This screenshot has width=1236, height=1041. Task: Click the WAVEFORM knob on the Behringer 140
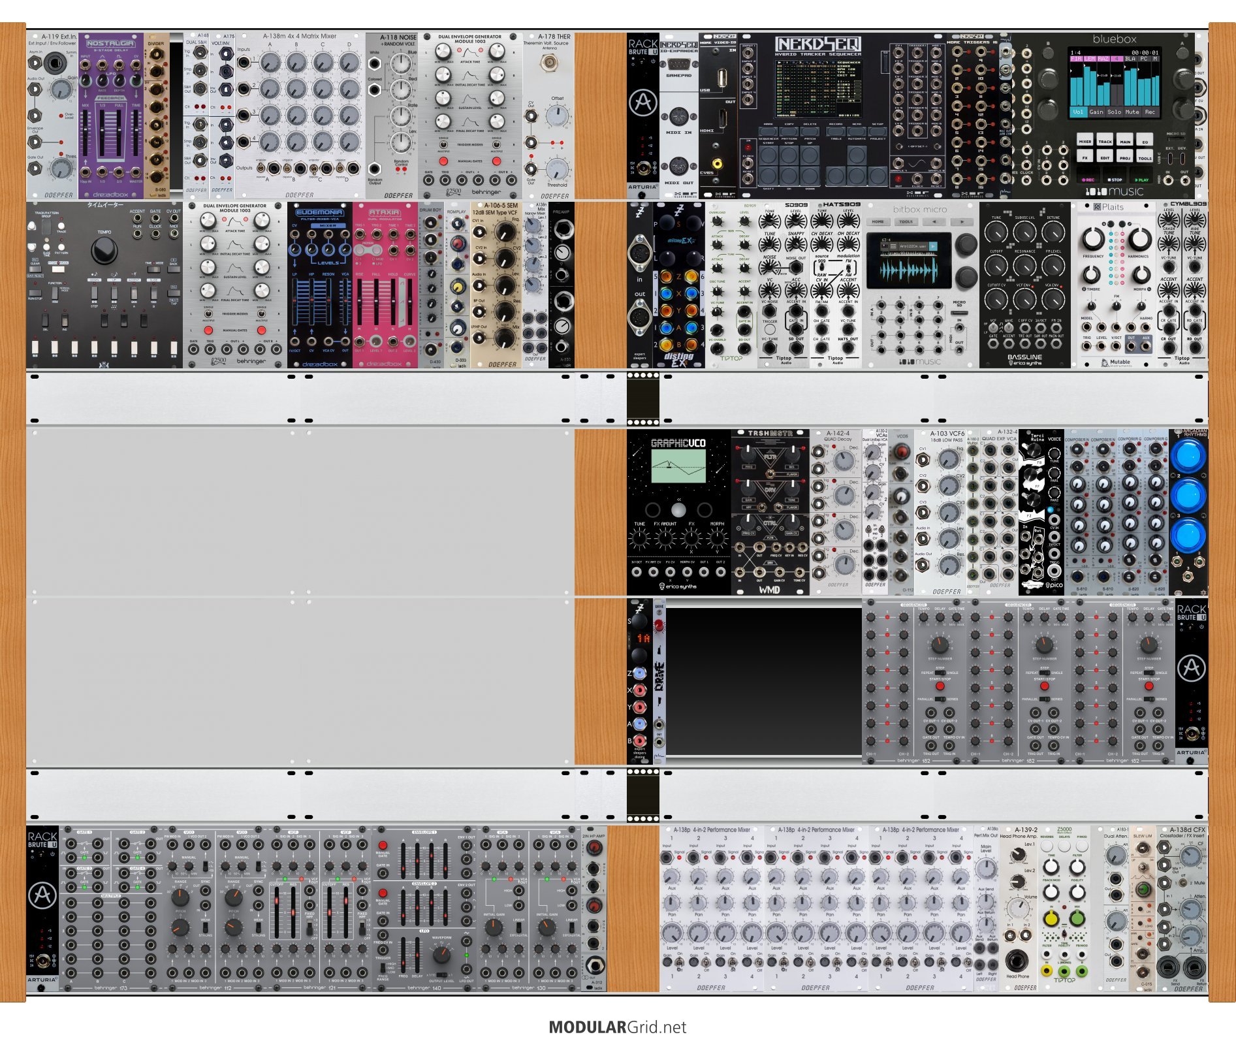coord(441,955)
